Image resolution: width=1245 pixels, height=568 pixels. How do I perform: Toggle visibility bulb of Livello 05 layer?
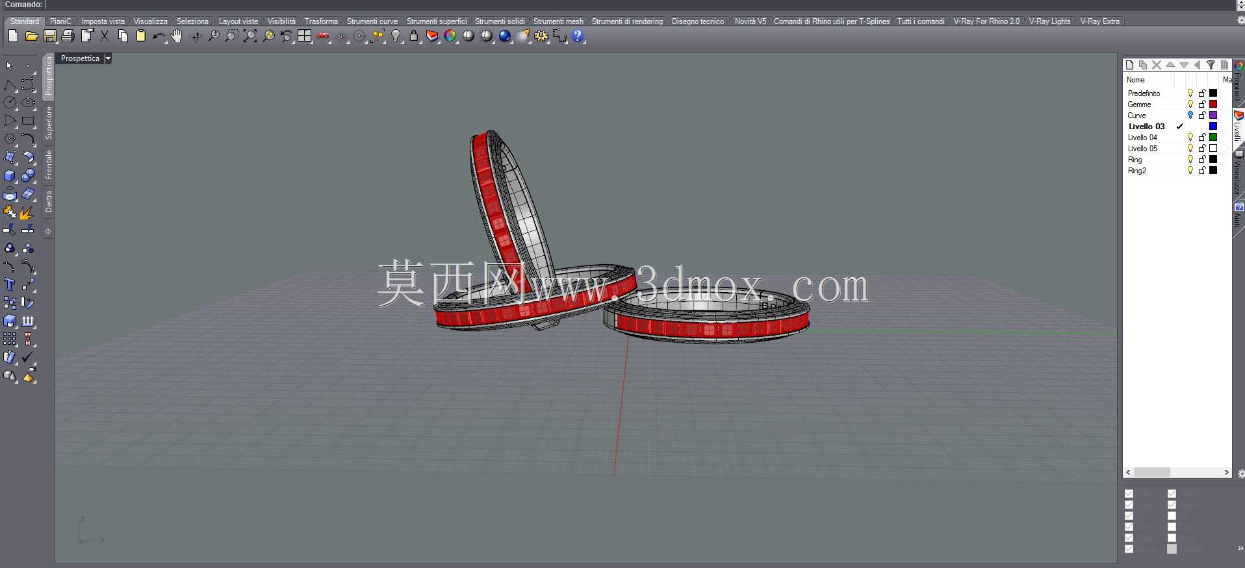pyautogui.click(x=1190, y=149)
